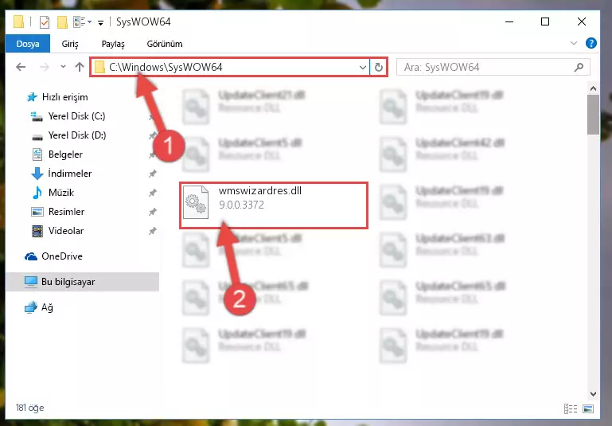This screenshot has height=426, width=612.
Task: Open the recent locations dropdown arrow
Action: click(63, 67)
